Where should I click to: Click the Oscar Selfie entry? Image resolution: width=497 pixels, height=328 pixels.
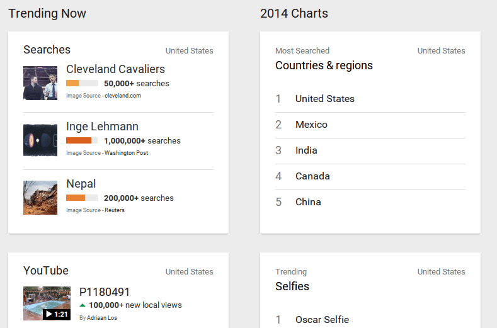point(322,320)
